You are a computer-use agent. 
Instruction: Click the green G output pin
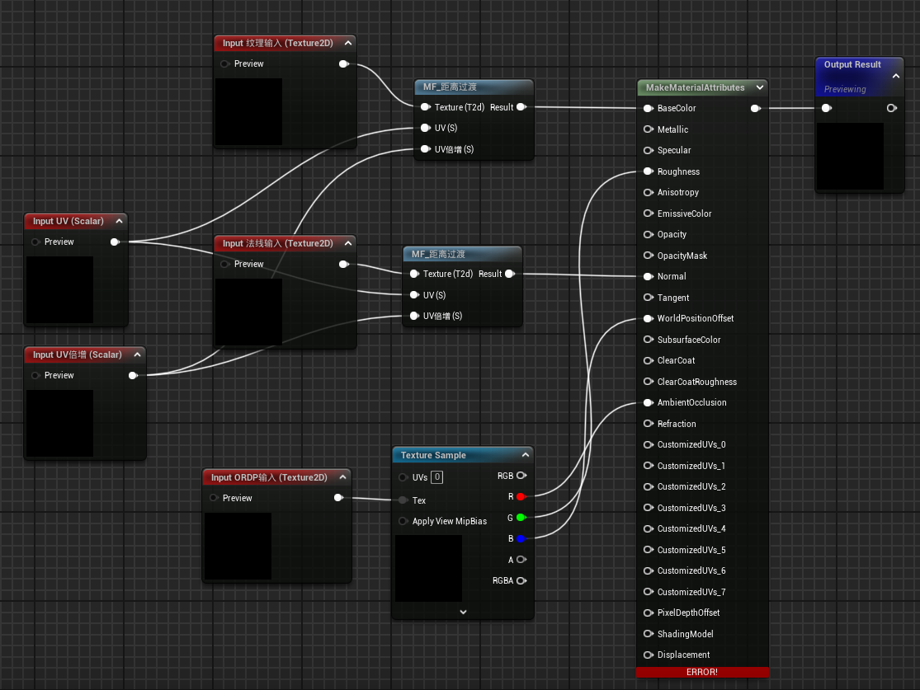click(x=521, y=518)
